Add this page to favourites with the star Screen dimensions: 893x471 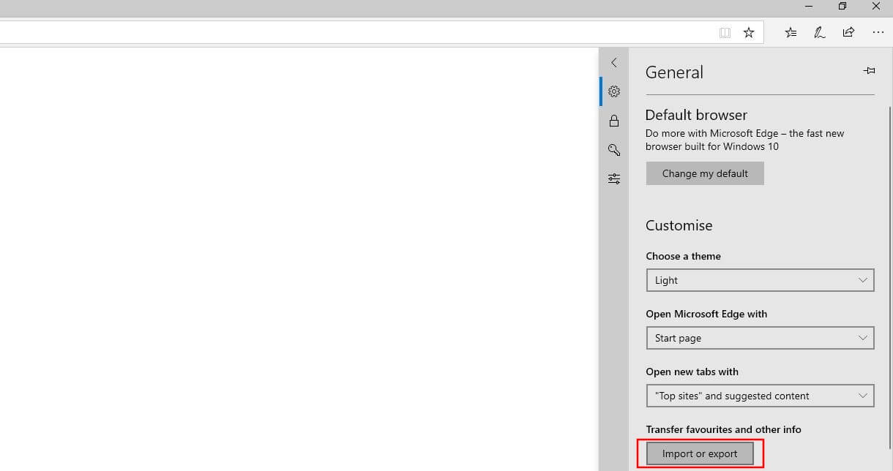click(749, 32)
